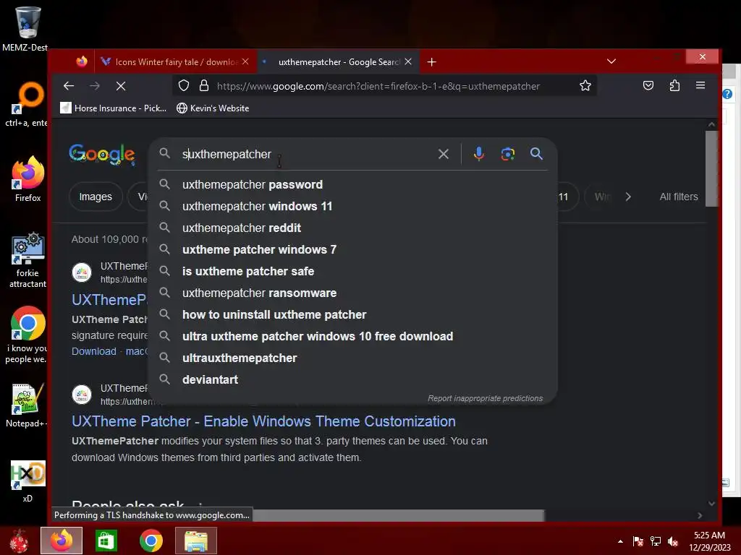
Task: Open Chrome from the taskbar
Action: tap(151, 541)
